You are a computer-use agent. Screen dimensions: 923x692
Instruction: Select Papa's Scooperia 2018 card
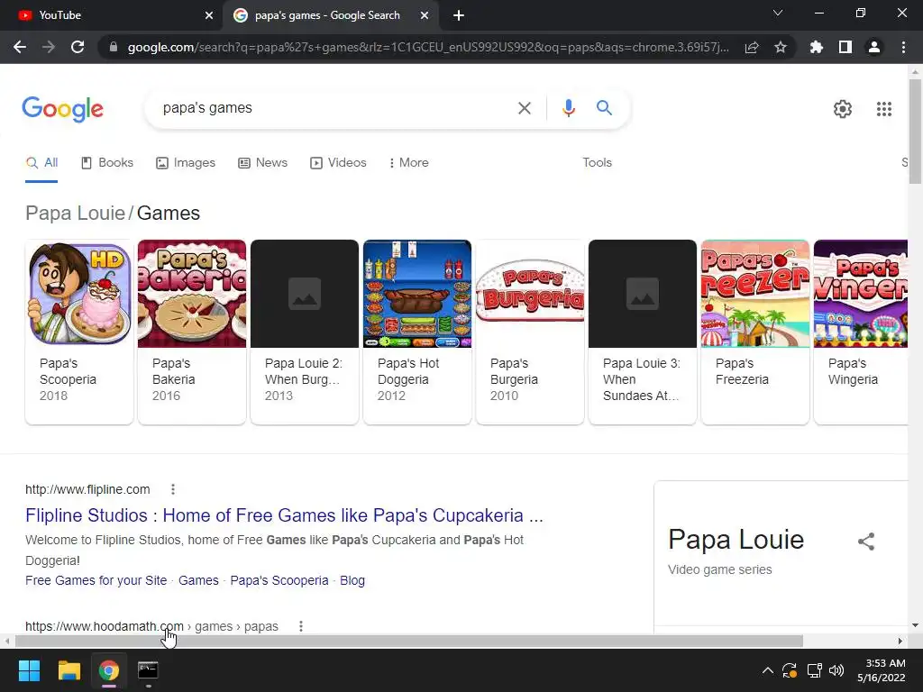[79, 332]
